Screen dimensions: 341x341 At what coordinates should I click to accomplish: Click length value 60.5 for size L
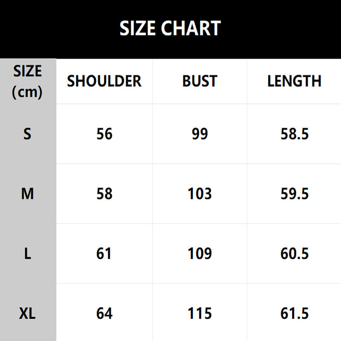pos(294,254)
